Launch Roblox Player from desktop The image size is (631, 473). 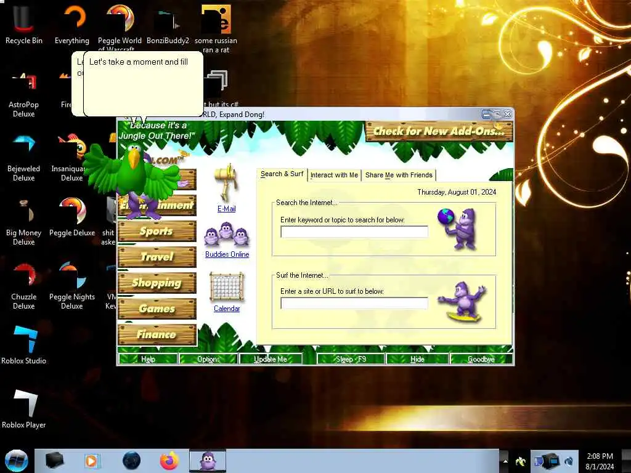pyautogui.click(x=24, y=409)
